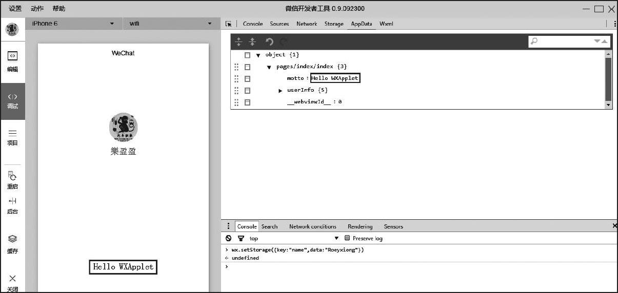Image resolution: width=618 pixels, height=293 pixels.
Task: Open the drawer three-dot menu beside Console
Action: pos(229,226)
